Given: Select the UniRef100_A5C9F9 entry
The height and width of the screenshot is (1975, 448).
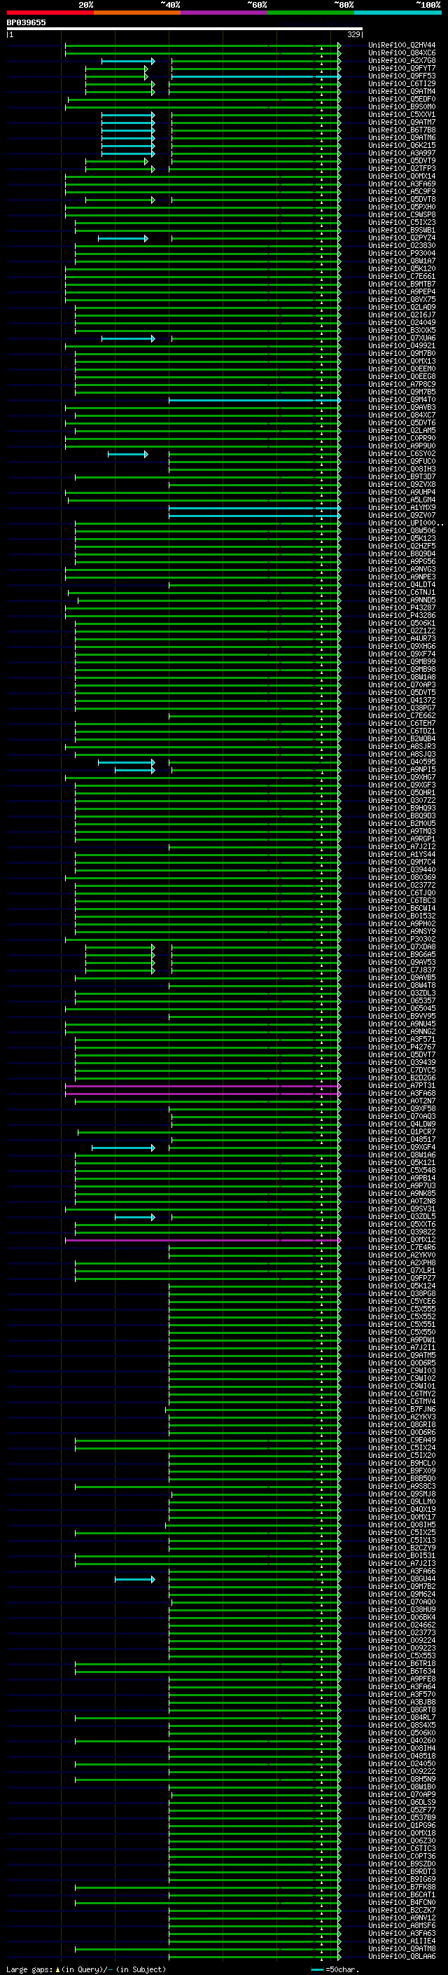Looking at the screenshot, I should [402, 192].
